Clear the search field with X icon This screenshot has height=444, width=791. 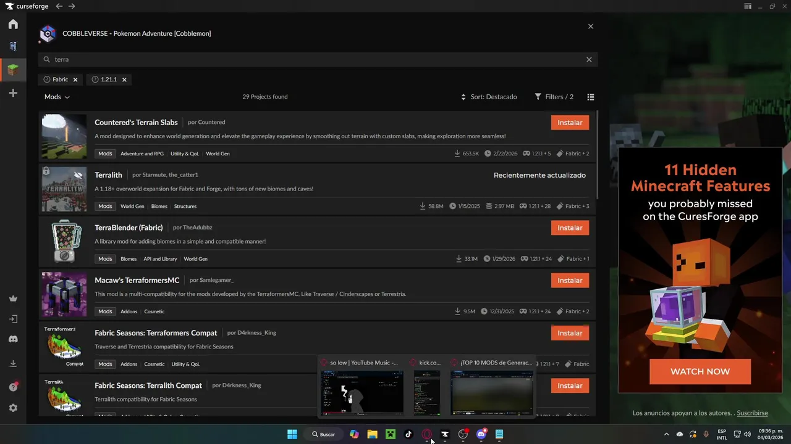click(x=589, y=60)
